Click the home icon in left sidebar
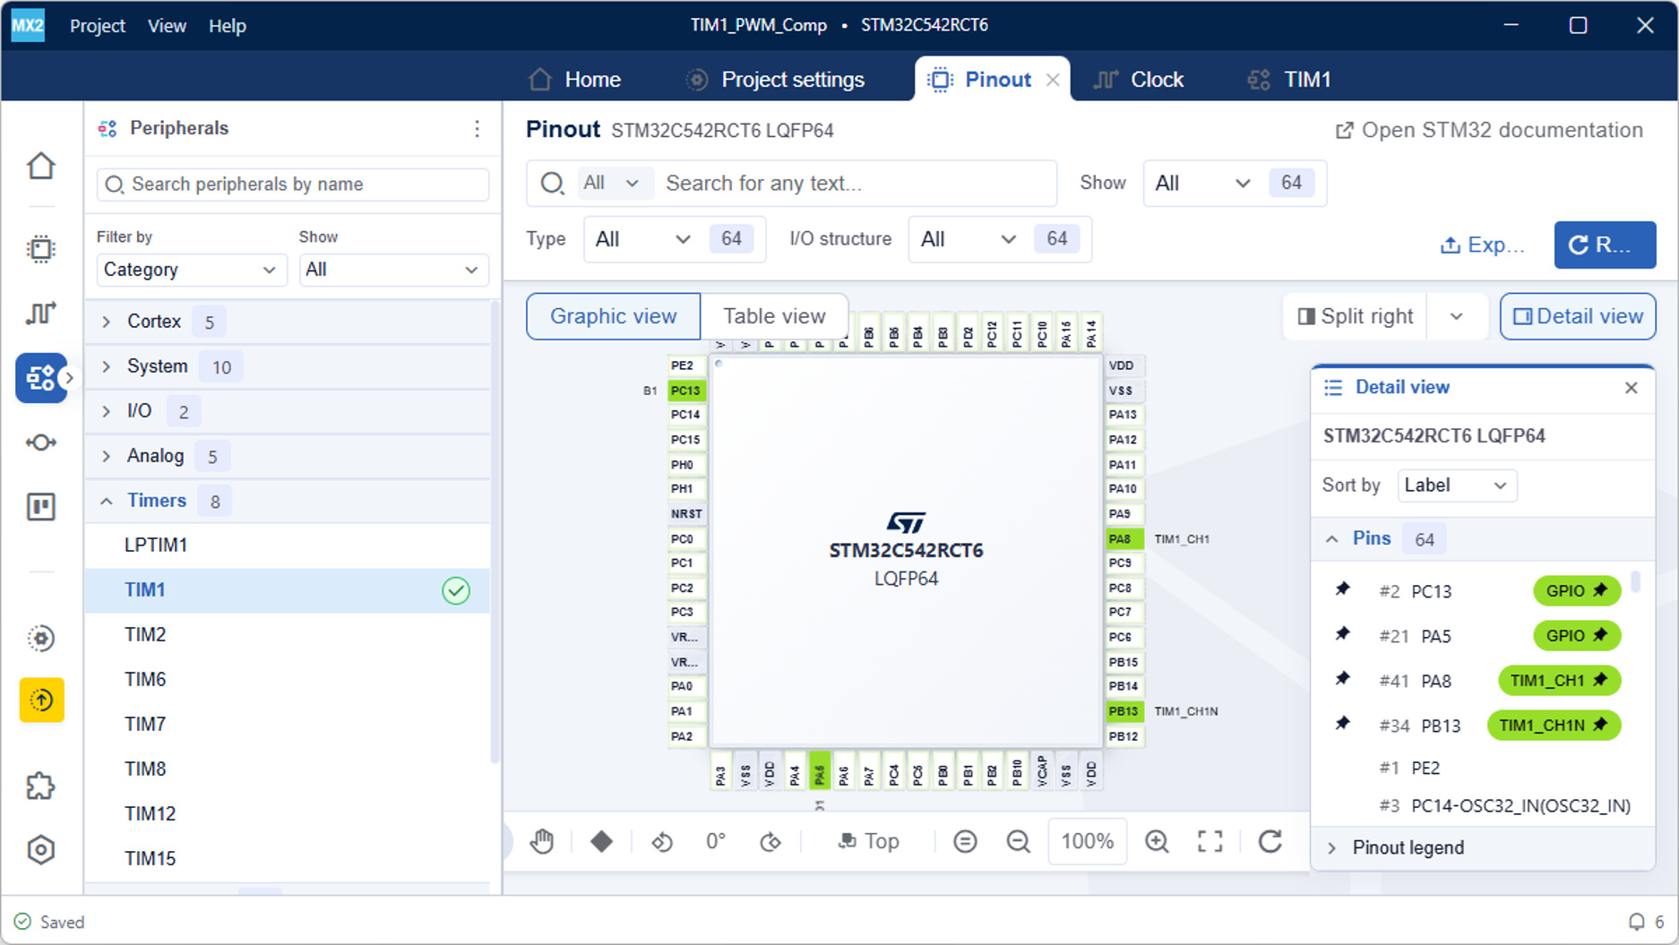 click(41, 167)
